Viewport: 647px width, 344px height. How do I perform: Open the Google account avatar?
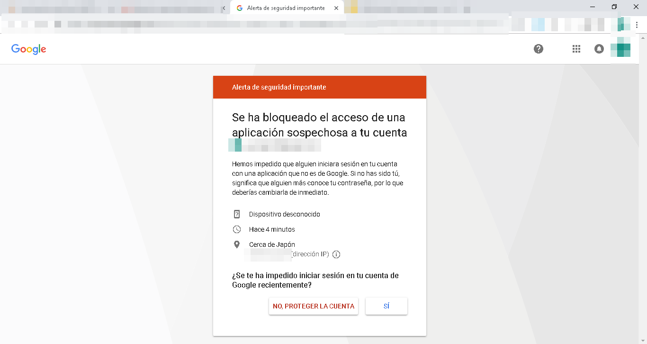pos(620,49)
